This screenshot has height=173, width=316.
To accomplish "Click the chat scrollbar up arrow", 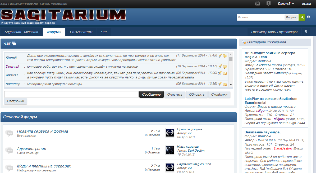I will 231,55.
